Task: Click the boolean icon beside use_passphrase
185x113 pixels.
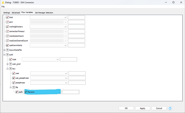Action: point(14,78)
